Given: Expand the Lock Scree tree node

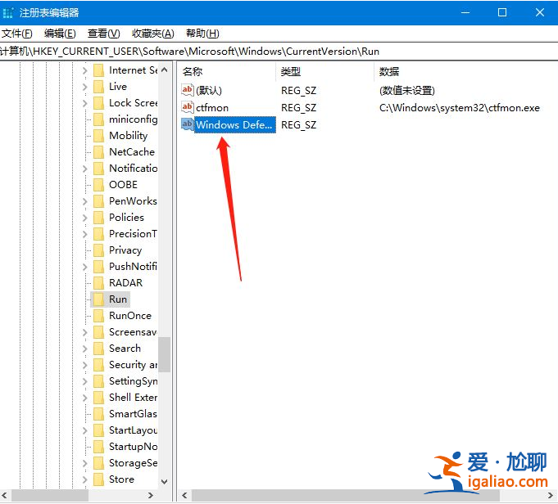Looking at the screenshot, I should (x=84, y=103).
